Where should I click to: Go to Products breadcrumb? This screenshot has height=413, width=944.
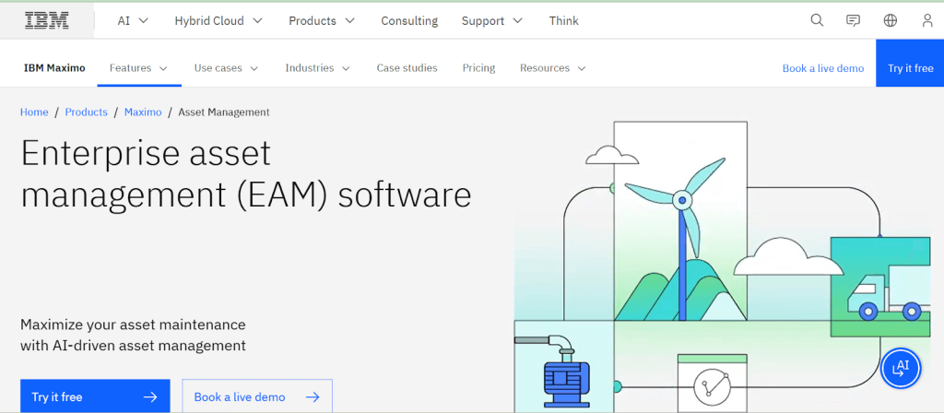point(86,112)
